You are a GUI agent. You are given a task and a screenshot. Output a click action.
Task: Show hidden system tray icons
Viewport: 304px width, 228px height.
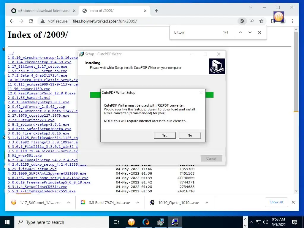(x=251, y=222)
